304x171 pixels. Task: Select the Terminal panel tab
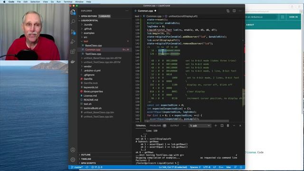click(x=141, y=125)
